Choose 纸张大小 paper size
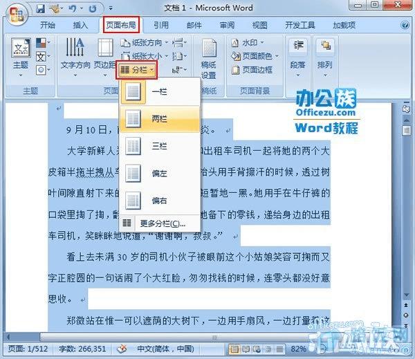The image size is (415, 359). click(145, 56)
